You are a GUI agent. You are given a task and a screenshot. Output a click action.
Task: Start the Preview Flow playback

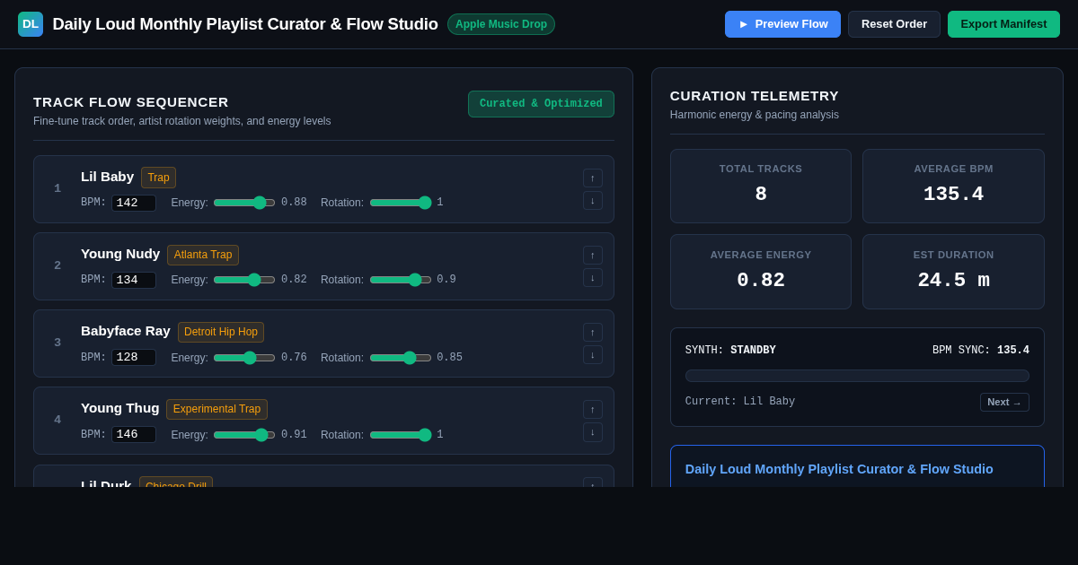click(x=782, y=24)
